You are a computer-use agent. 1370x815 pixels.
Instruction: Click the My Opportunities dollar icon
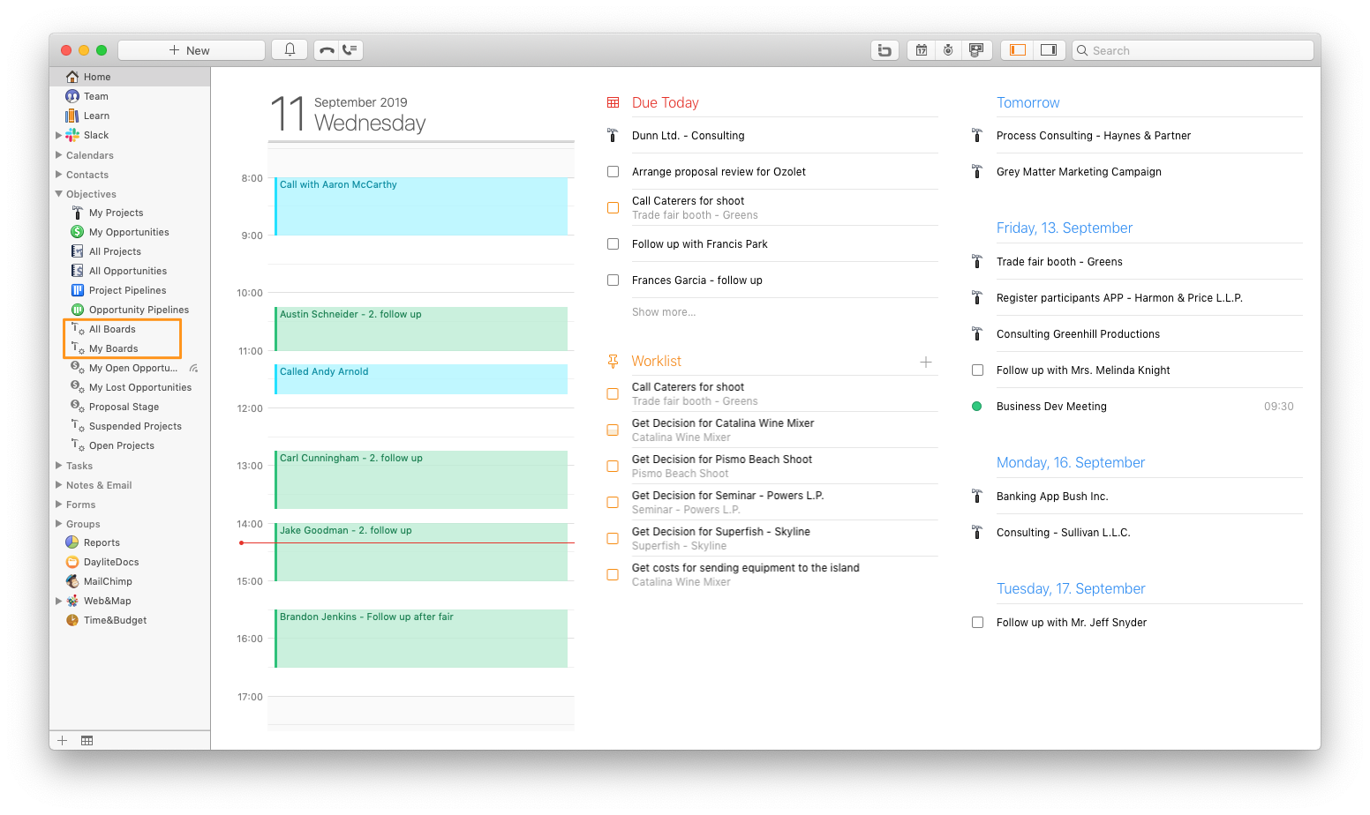coord(77,232)
